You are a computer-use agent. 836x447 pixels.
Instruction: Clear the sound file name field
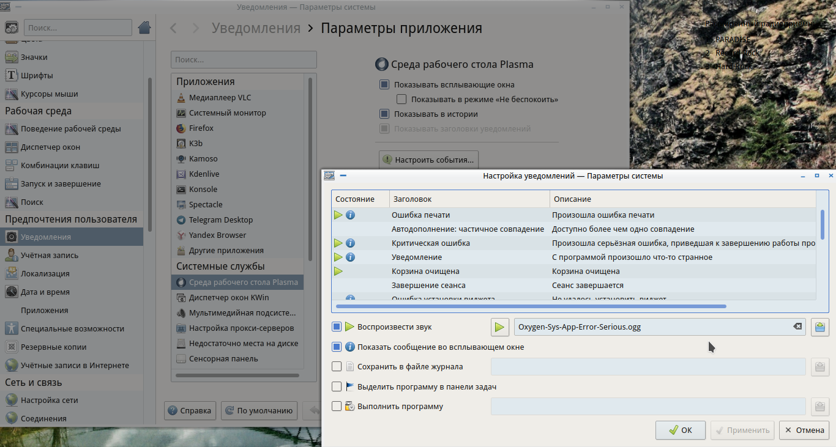pyautogui.click(x=797, y=327)
